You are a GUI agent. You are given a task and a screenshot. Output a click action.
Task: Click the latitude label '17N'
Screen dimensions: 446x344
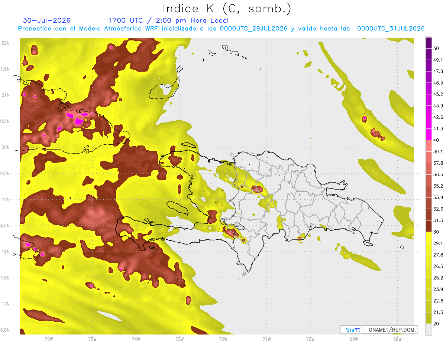pos(6,304)
